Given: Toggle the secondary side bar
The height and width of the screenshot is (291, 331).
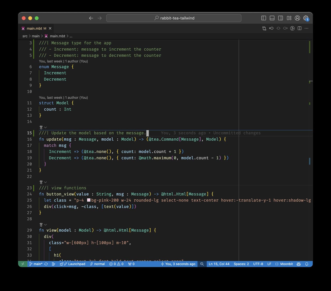Looking at the screenshot, I should click(x=280, y=18).
